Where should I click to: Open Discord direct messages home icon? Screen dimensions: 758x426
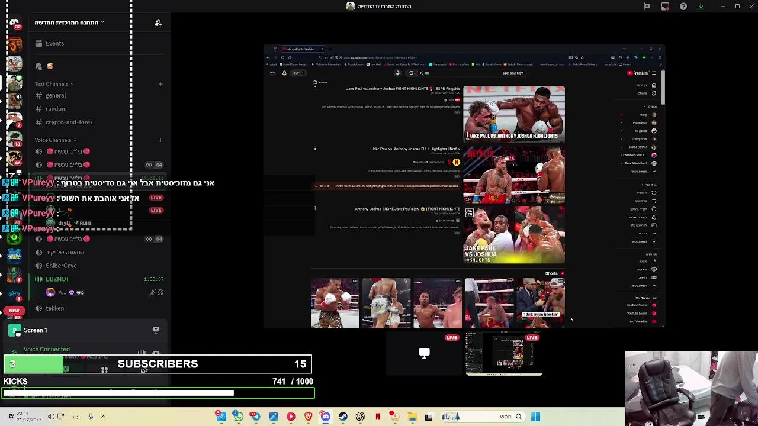click(x=14, y=22)
